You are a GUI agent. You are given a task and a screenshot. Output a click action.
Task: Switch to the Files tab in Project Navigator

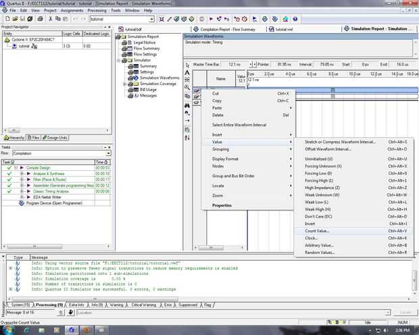pyautogui.click(x=34, y=138)
